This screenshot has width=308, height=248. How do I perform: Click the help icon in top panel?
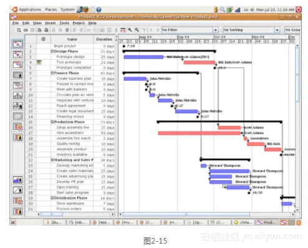pos(99,9)
